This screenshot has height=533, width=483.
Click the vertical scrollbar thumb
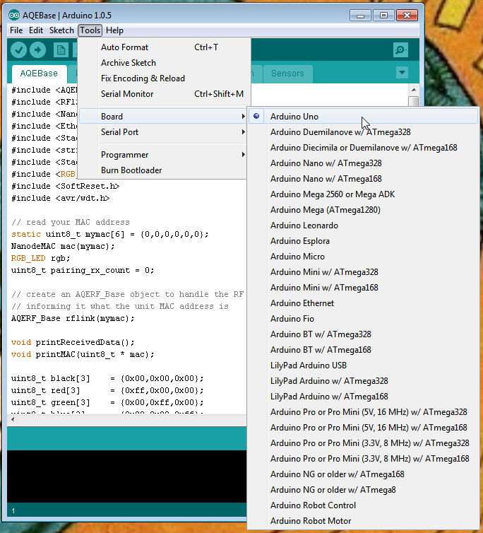tap(414, 101)
